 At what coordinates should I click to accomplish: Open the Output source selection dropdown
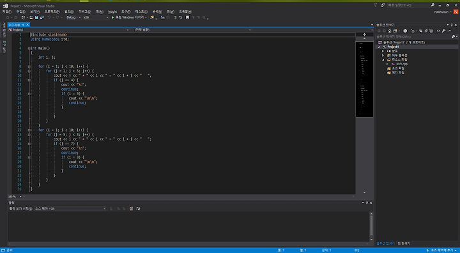click(x=70, y=209)
